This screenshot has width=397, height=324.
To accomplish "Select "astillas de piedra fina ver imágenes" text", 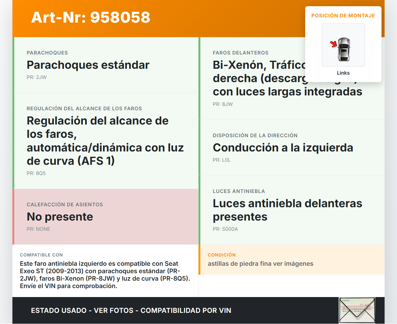I will pos(261,264).
